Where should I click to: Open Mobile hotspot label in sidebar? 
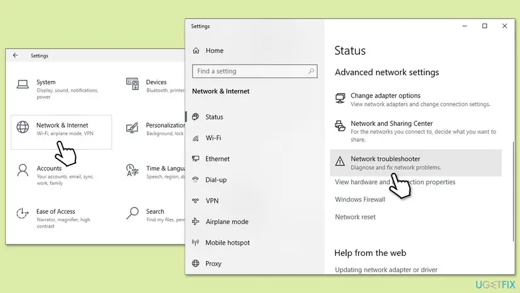pyautogui.click(x=227, y=243)
